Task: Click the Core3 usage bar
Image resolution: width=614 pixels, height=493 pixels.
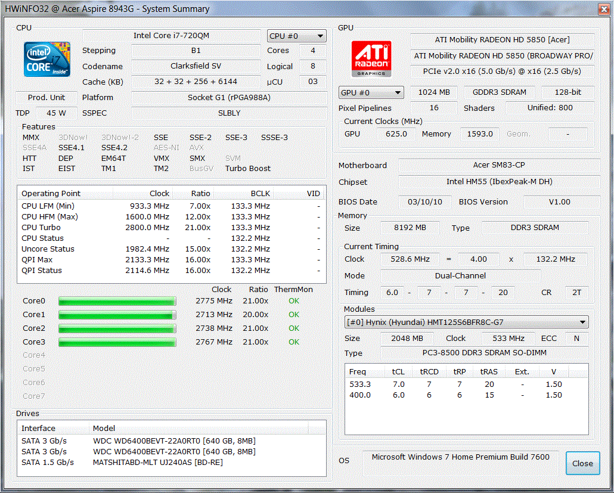Action: click(x=117, y=342)
